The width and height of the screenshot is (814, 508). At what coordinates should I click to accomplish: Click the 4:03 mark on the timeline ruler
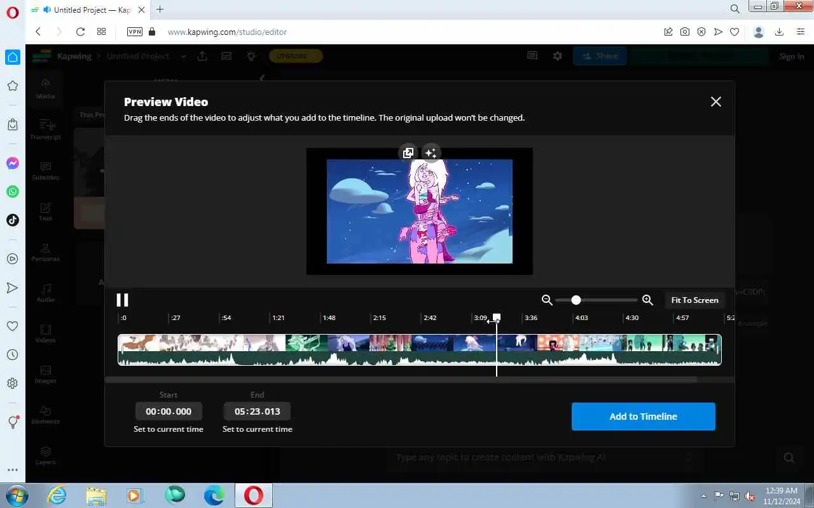coord(581,317)
